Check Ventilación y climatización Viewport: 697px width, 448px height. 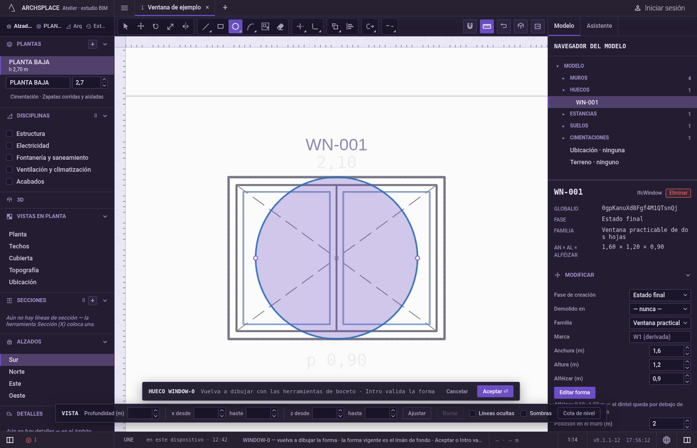pyautogui.click(x=9, y=170)
